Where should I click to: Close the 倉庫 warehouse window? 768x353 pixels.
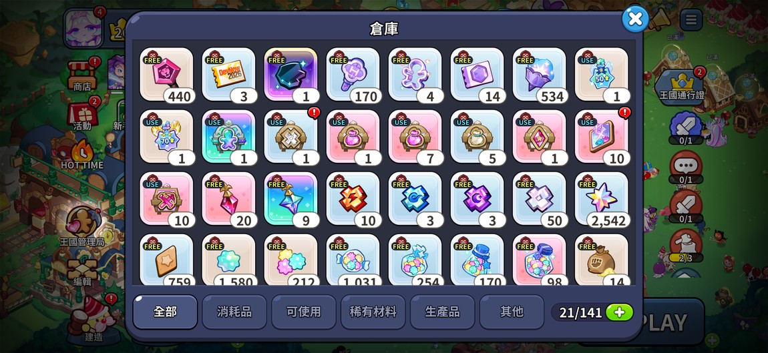pos(635,19)
